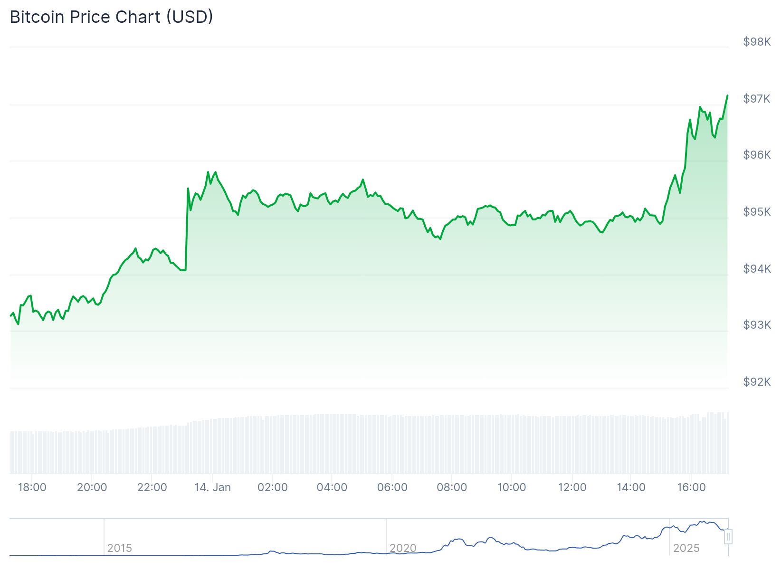The height and width of the screenshot is (570, 781).
Task: Select the 14. Jan date axis label
Action: coord(212,487)
